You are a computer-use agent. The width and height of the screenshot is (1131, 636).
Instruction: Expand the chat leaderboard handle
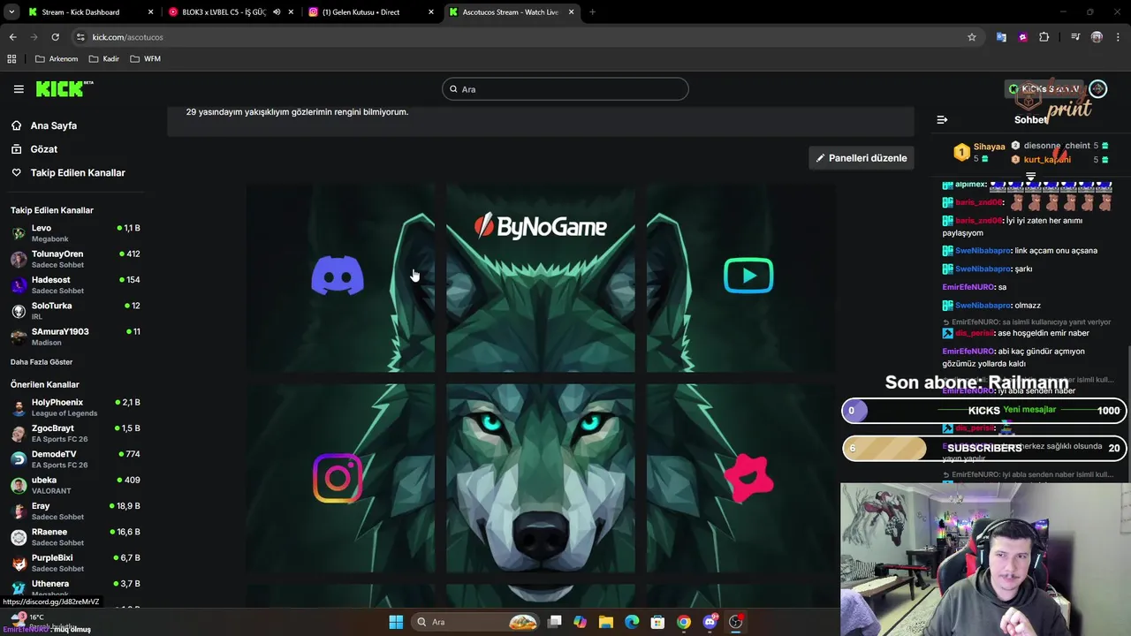click(x=1030, y=177)
